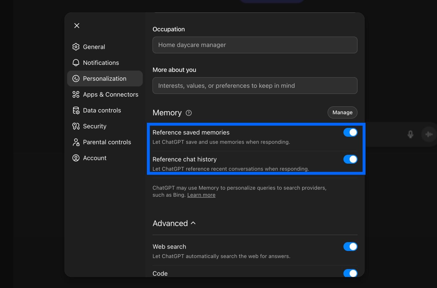Click the Occupation input field
Screen dimensions: 437x288
point(254,45)
